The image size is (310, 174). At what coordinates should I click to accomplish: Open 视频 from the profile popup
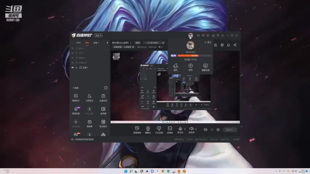click(190, 67)
